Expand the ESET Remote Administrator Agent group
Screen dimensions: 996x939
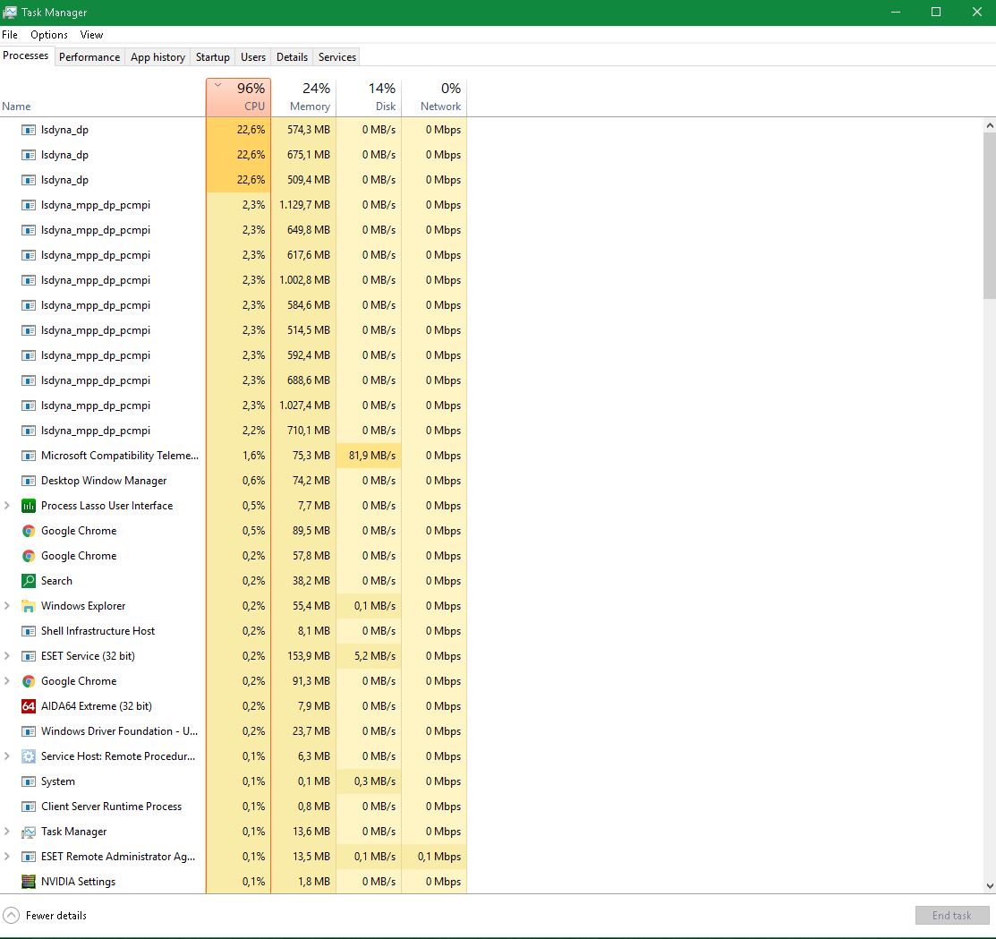point(7,857)
